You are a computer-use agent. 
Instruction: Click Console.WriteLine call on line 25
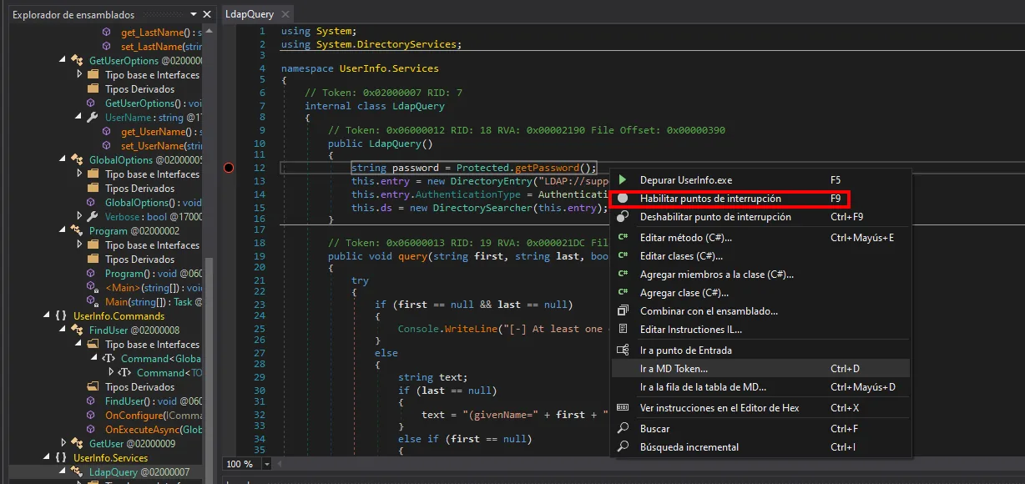[445, 329]
